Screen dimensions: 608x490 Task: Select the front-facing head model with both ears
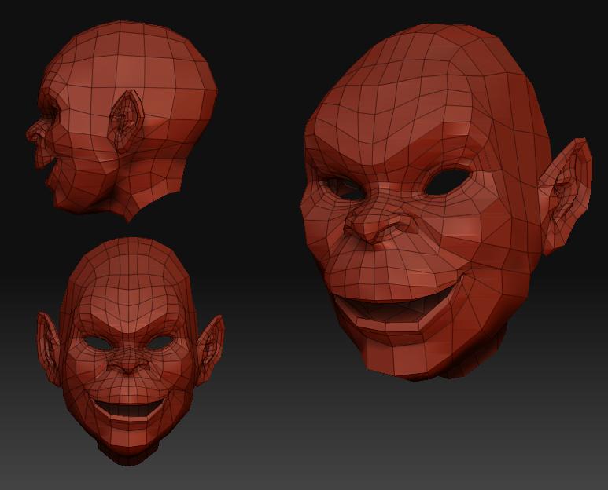click(x=130, y=350)
